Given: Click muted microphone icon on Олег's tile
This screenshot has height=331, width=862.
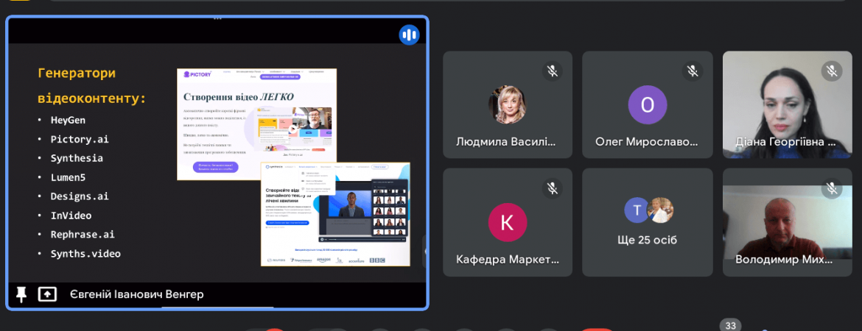Looking at the screenshot, I should [692, 71].
